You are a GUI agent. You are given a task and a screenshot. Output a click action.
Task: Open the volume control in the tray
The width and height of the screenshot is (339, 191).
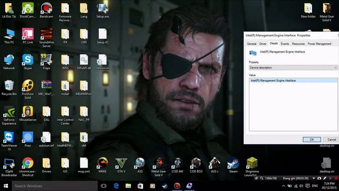pyautogui.click(x=301, y=186)
